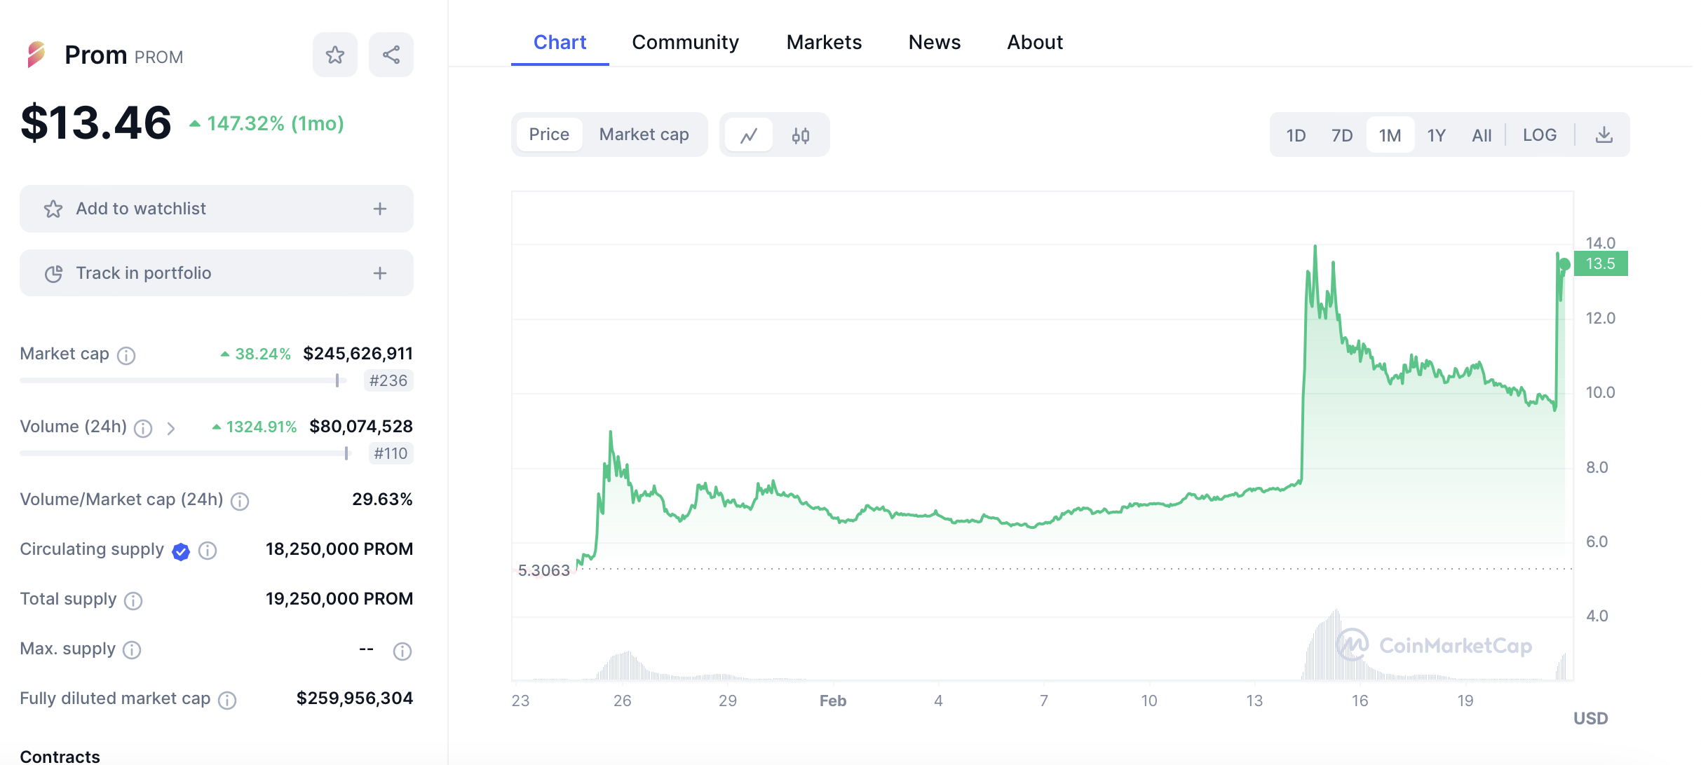Click info icon next to Total supply
Screen dimensions: 1701x765
pyautogui.click(x=133, y=600)
